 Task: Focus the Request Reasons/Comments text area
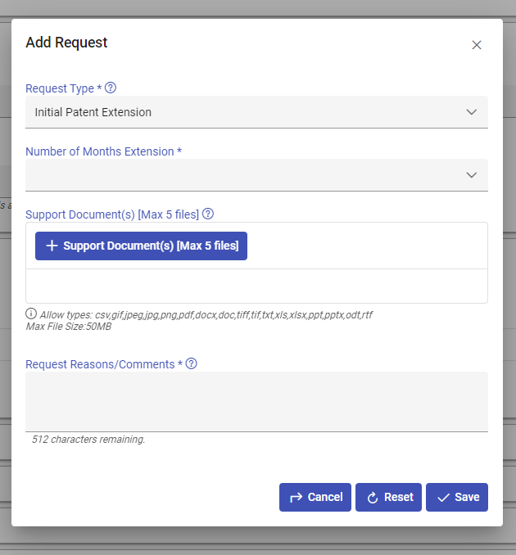256,401
